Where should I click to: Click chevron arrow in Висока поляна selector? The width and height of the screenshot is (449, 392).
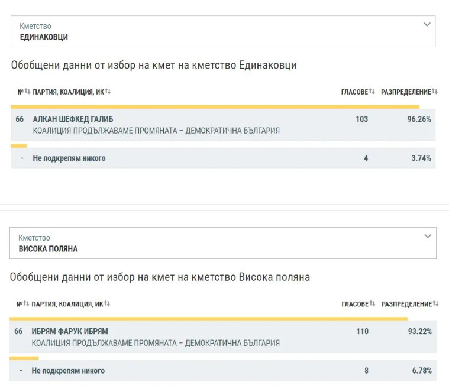coord(428,237)
